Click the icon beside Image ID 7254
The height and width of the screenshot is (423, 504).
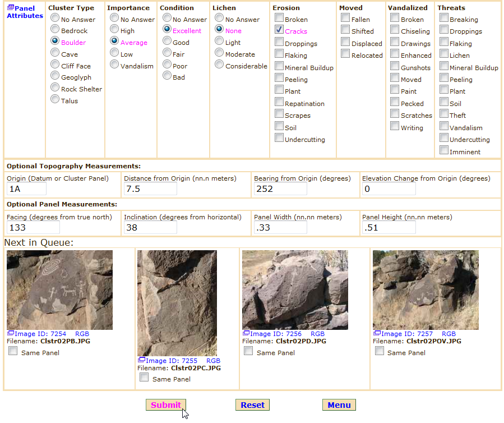[11, 334]
